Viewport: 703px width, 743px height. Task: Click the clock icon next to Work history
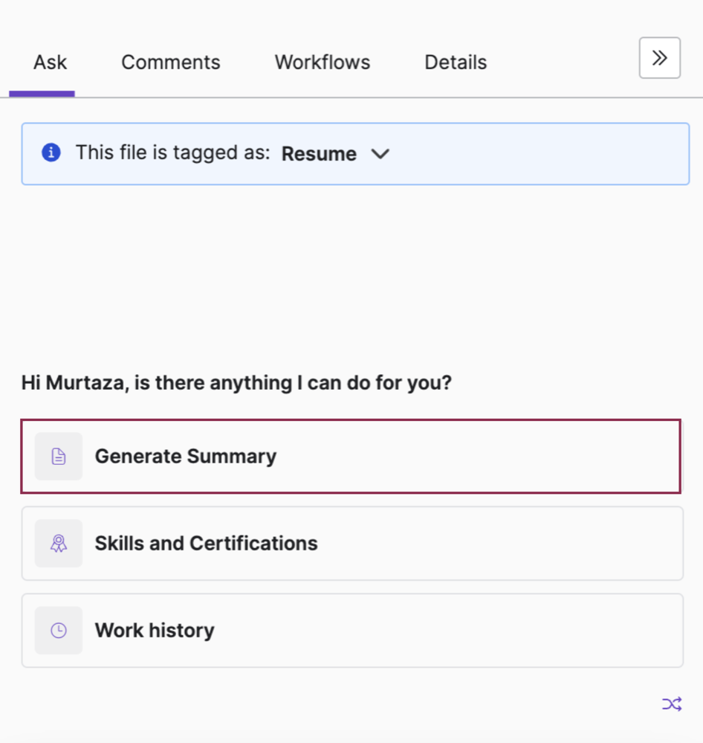click(x=58, y=630)
